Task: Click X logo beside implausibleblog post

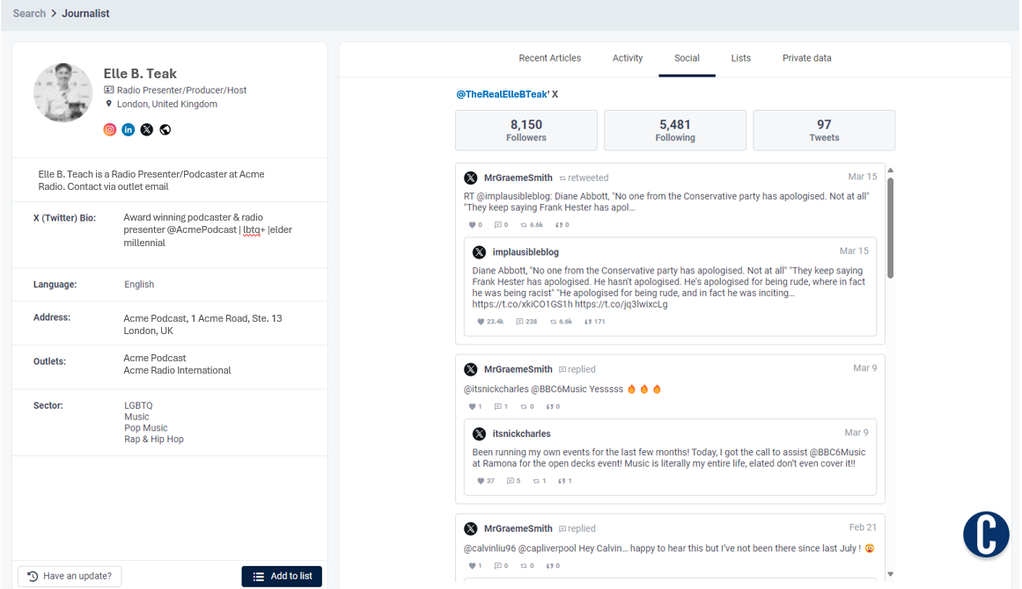Action: pos(479,252)
